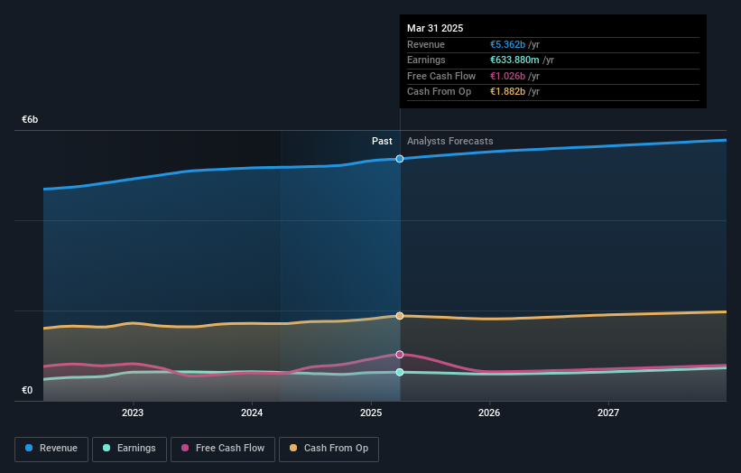Click the 2025 x-axis label
The image size is (741, 473).
click(371, 413)
